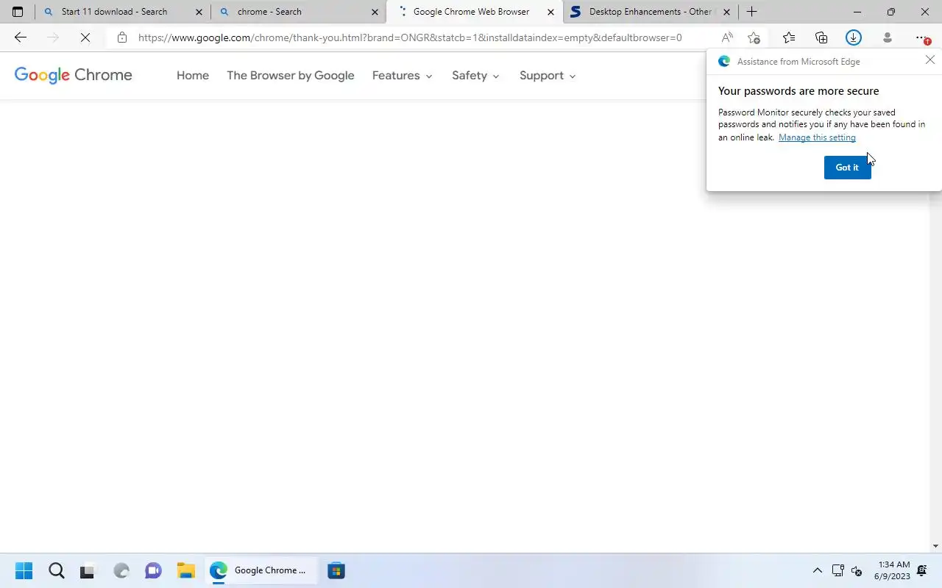Close the Desktop Enhancements tab

726,12
